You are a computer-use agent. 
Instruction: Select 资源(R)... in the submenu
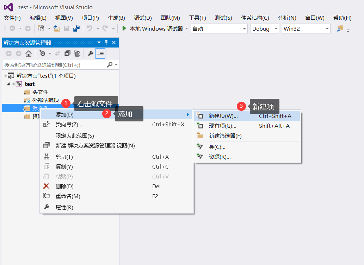tap(247, 157)
